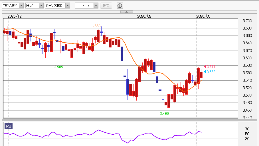The width and height of the screenshot is (259, 146).
Task: Click the 3.600 price axis value
Action: click(x=247, y=58)
